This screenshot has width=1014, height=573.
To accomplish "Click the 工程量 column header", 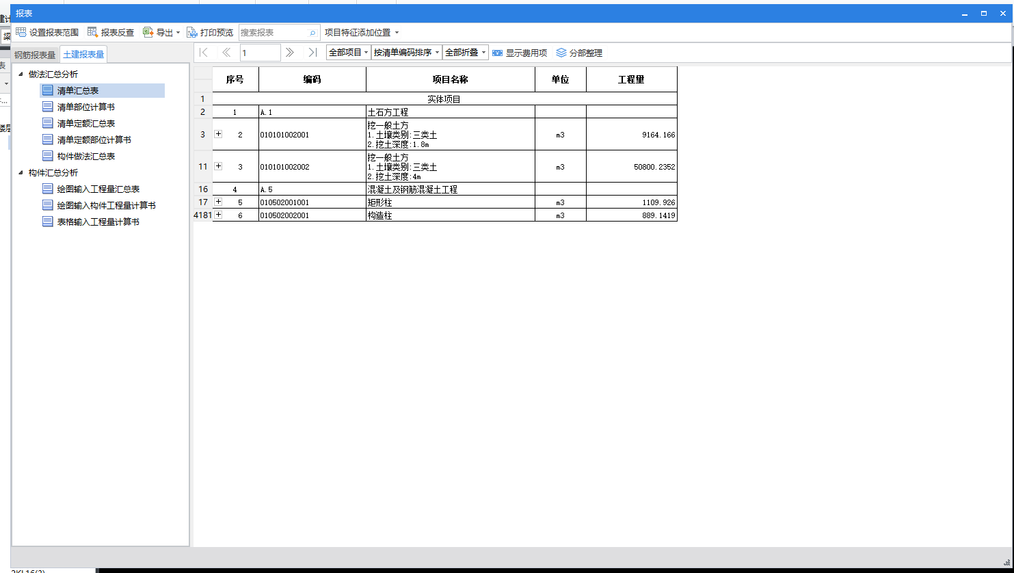I will tap(632, 79).
